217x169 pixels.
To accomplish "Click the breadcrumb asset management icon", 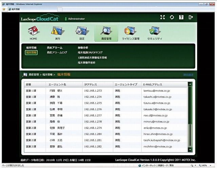I will pos(25,75).
